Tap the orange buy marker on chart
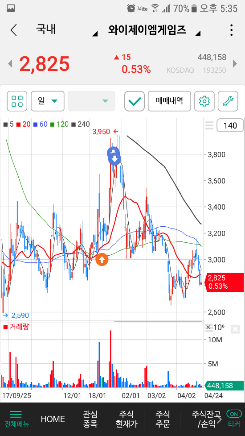This screenshot has height=436, width=245. click(102, 260)
